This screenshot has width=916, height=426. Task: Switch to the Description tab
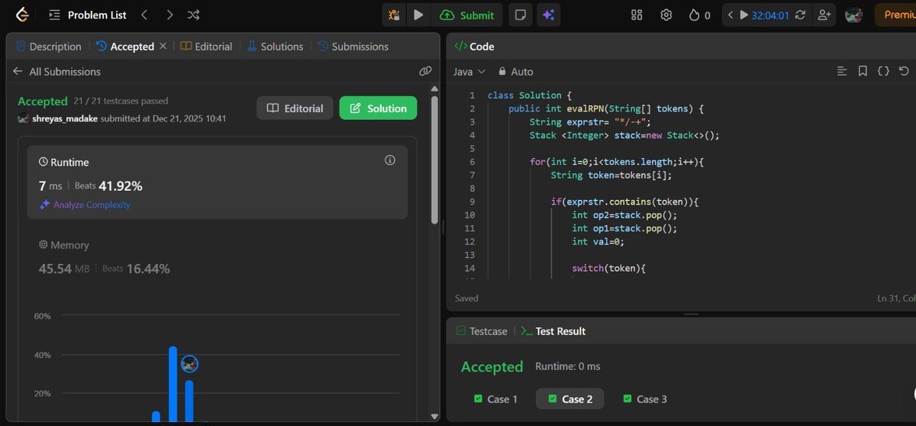click(x=48, y=47)
